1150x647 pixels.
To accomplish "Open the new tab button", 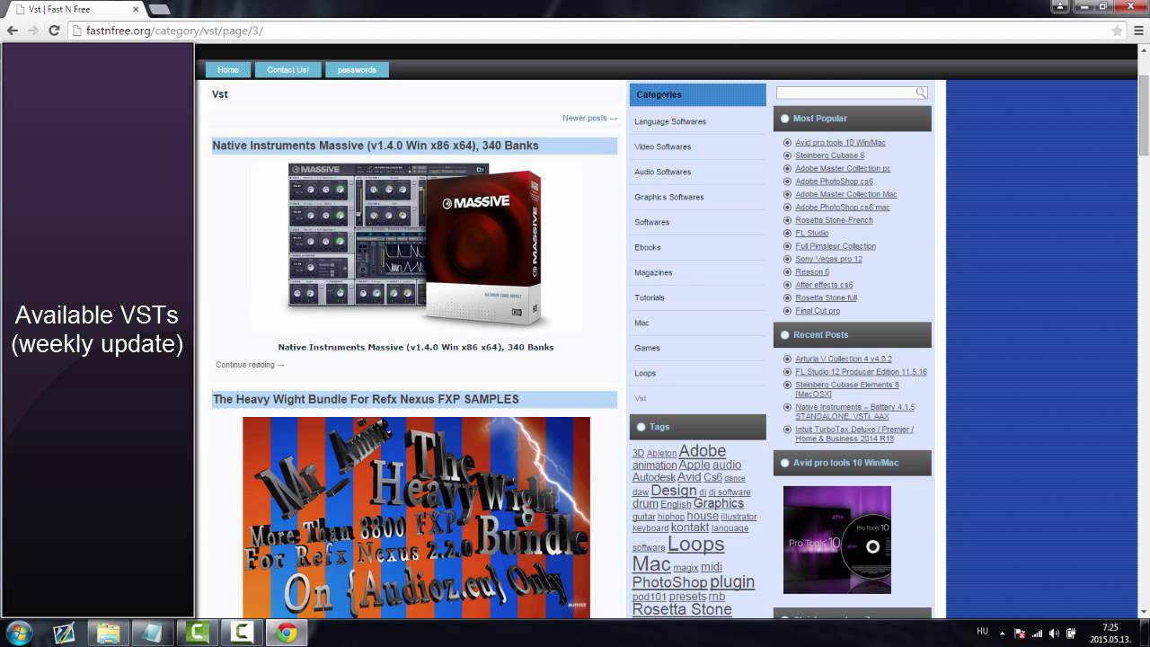I will click(x=159, y=9).
